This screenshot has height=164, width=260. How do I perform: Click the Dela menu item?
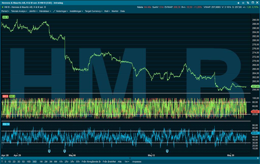click(122, 11)
